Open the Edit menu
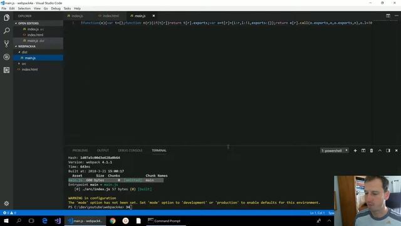The height and width of the screenshot is (226, 401). [x=12, y=8]
